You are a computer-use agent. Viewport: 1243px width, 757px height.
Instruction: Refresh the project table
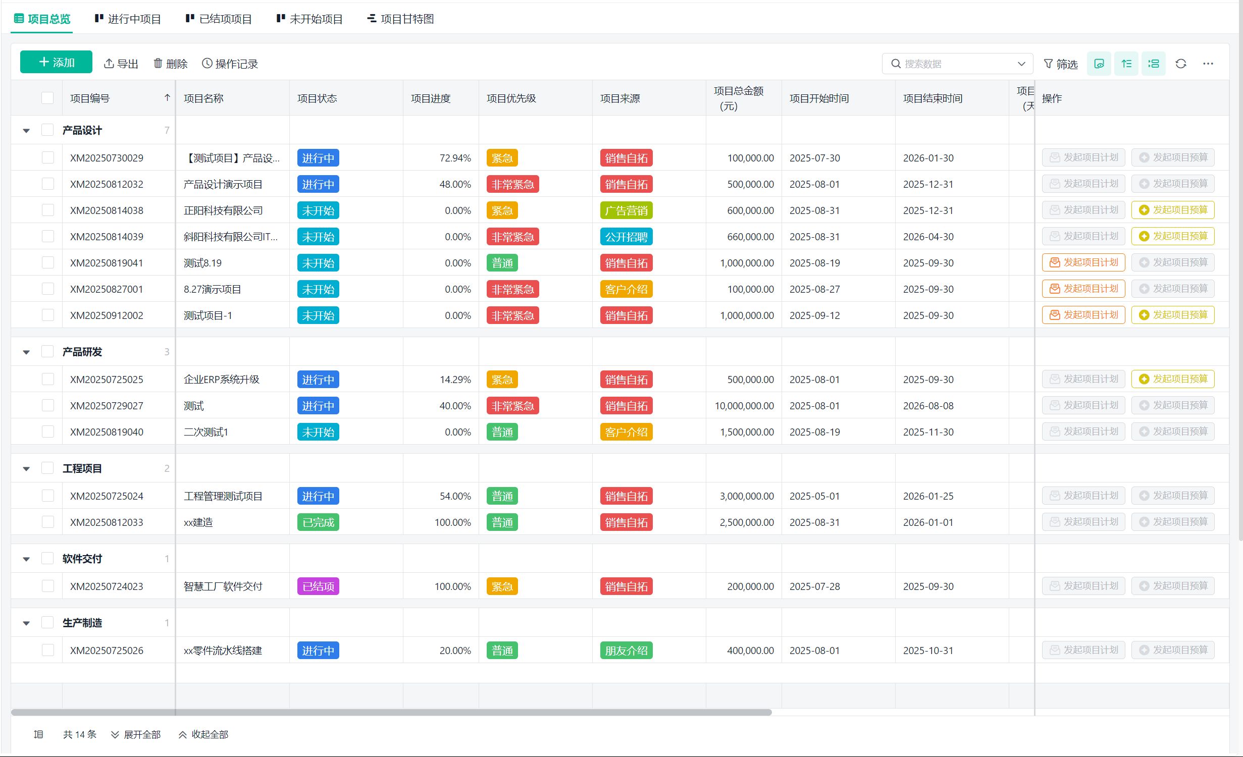pos(1180,64)
